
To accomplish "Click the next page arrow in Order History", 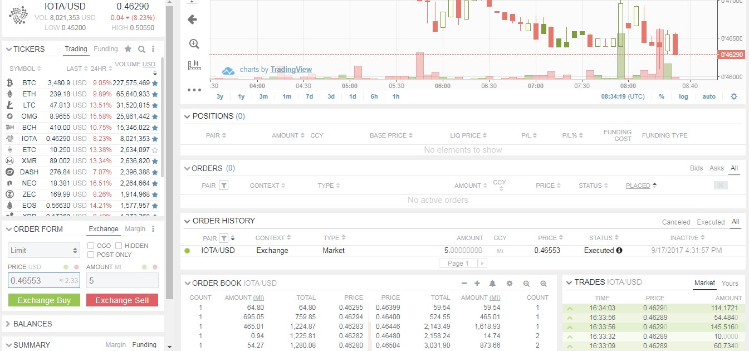I will coord(482,263).
